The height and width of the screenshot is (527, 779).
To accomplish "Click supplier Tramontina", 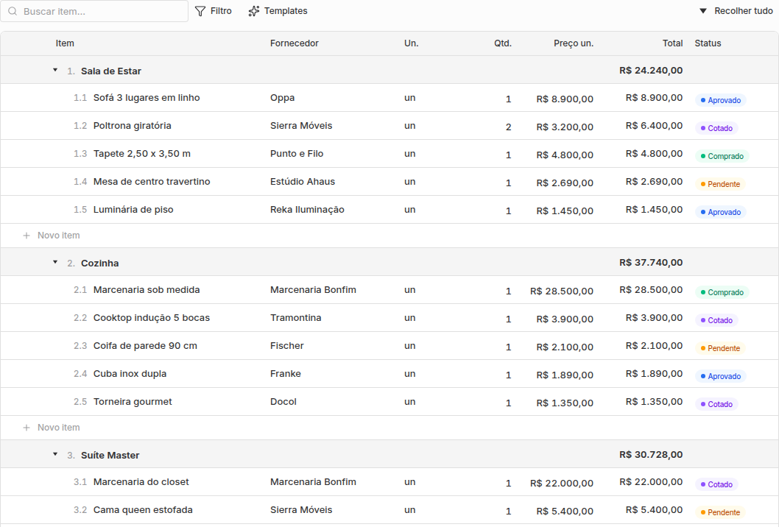I will pyautogui.click(x=295, y=318).
